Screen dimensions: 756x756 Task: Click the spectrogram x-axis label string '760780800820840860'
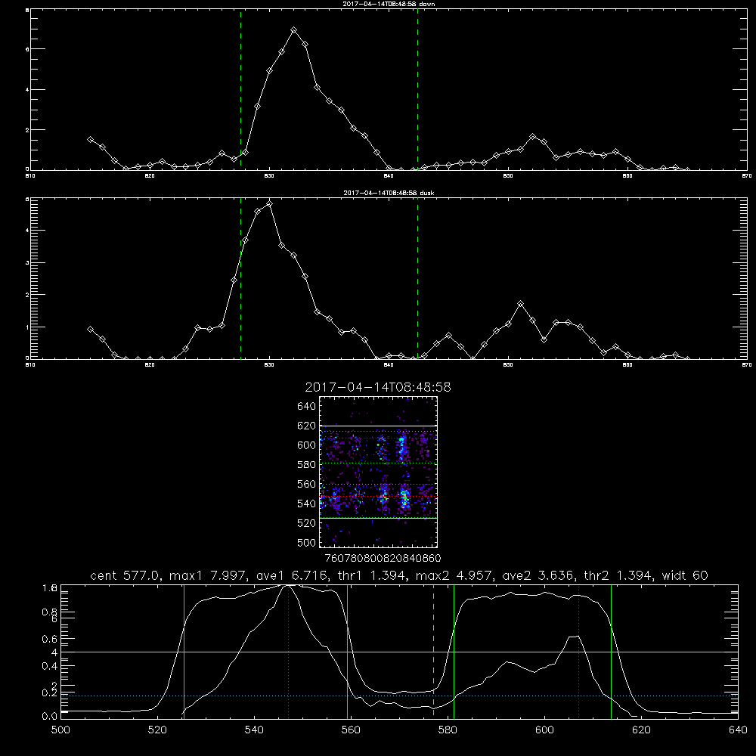point(383,558)
